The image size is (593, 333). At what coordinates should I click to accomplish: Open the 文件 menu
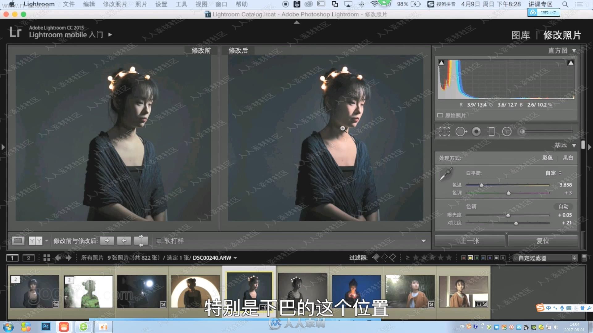[69, 4]
